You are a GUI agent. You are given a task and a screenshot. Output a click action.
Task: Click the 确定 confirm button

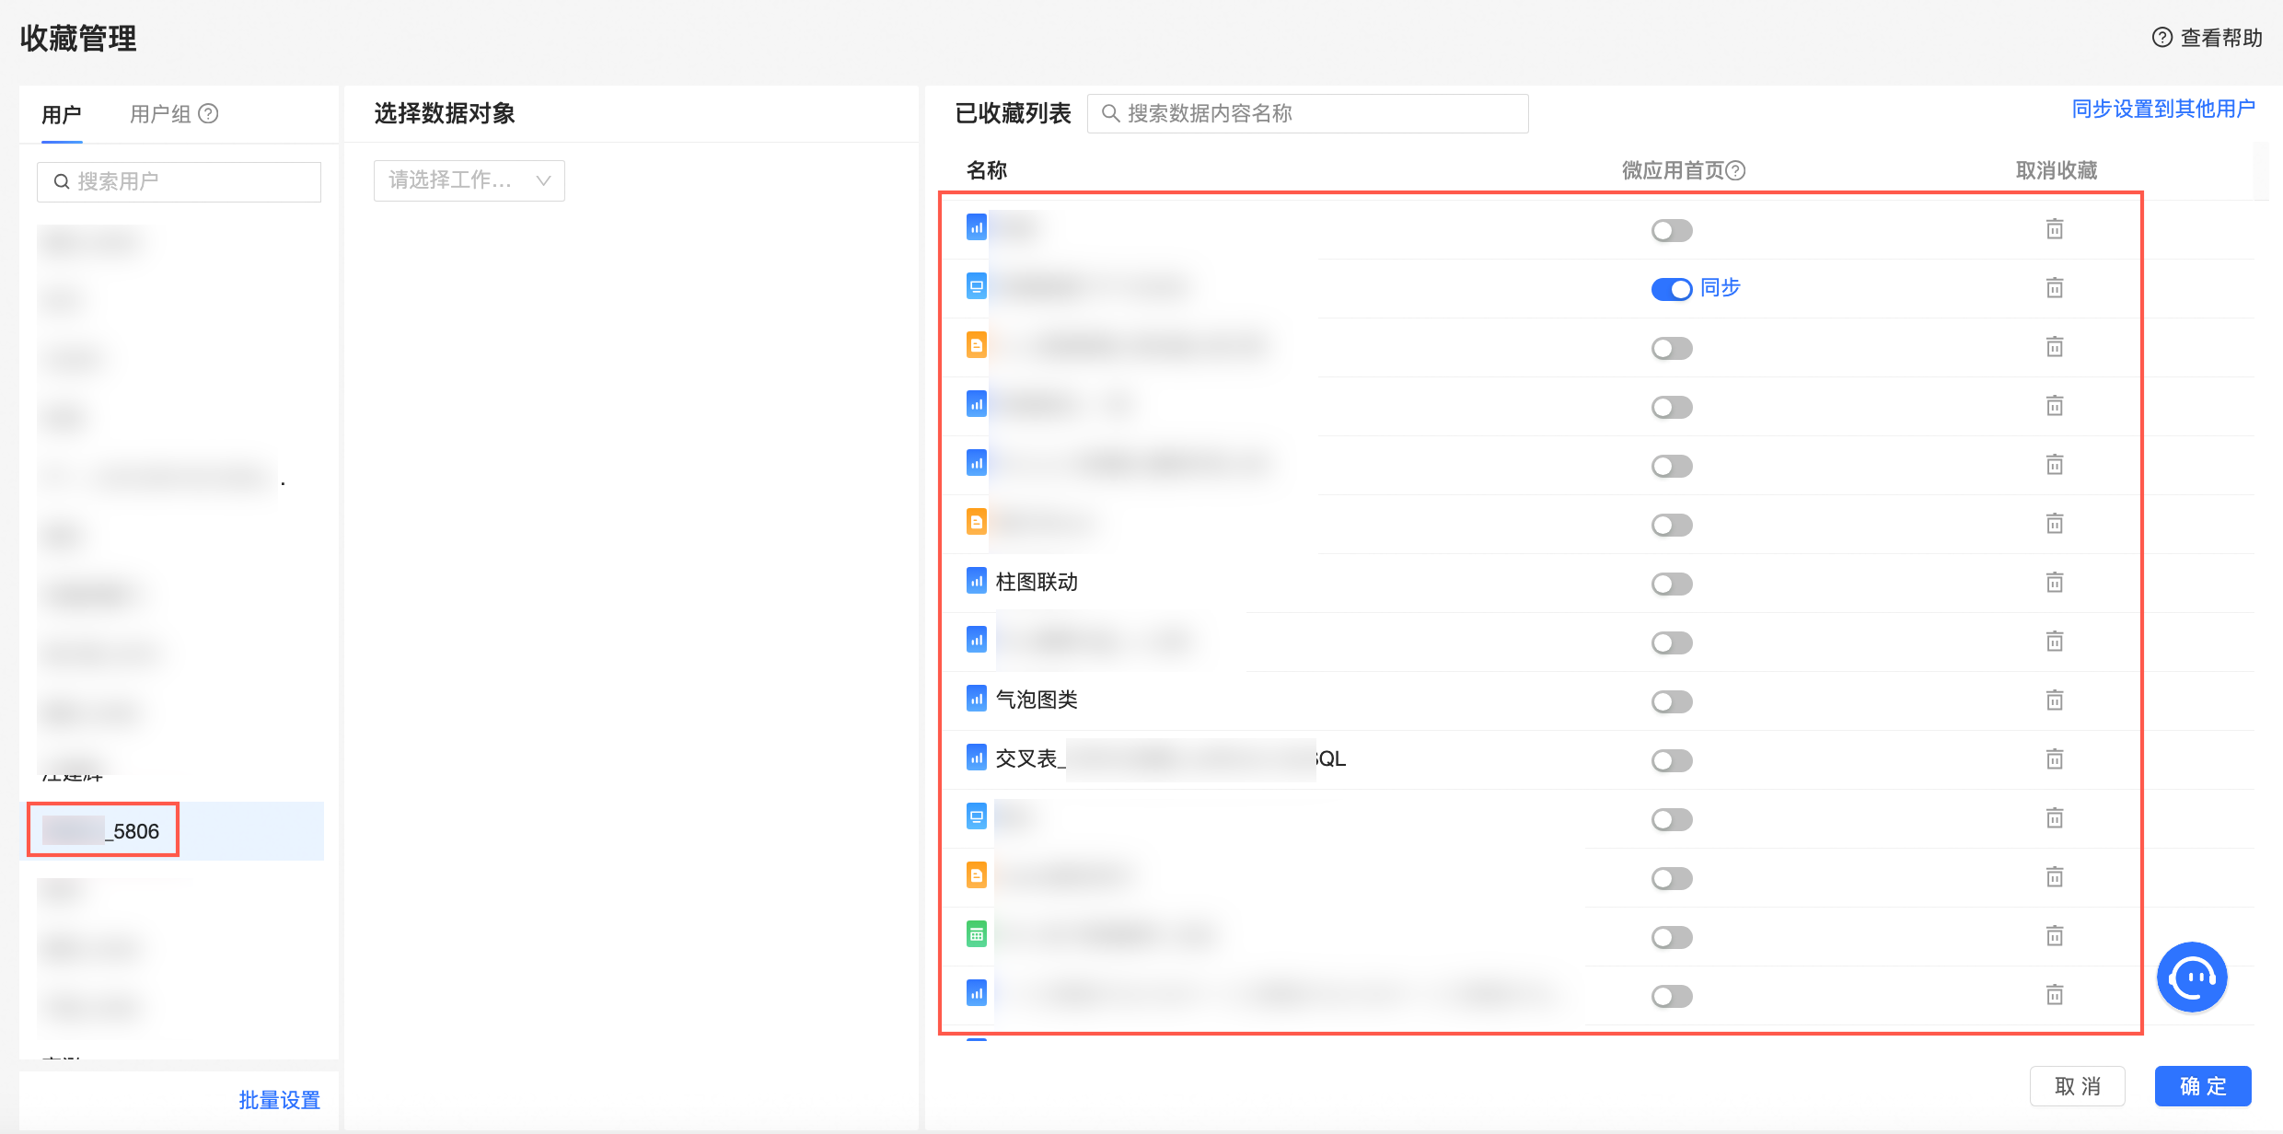[x=2202, y=1086]
